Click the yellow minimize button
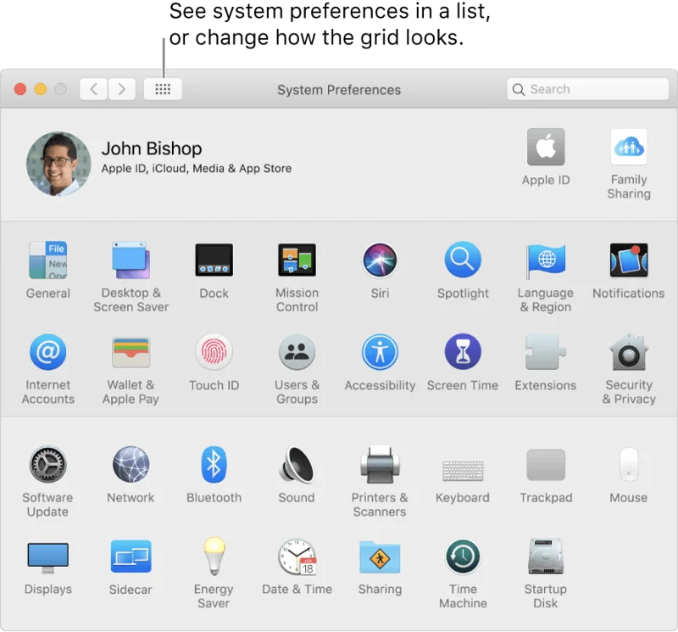 tap(40, 89)
